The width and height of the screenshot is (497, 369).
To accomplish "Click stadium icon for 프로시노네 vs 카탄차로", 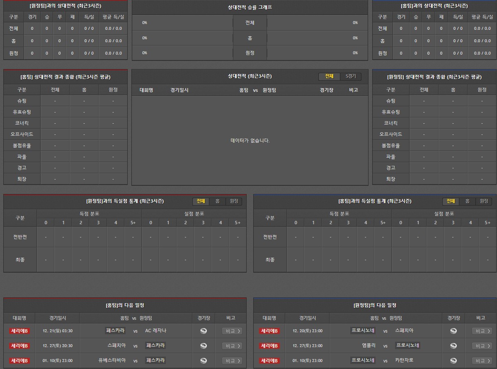I will [x=453, y=361].
